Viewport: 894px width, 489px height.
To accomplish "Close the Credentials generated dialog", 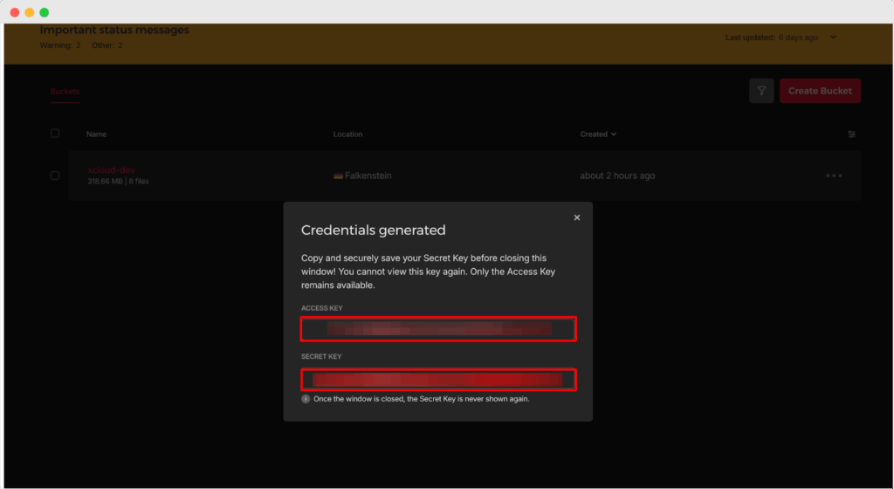I will 577,217.
